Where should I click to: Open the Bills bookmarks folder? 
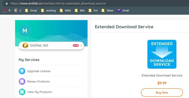click(x=80, y=10)
